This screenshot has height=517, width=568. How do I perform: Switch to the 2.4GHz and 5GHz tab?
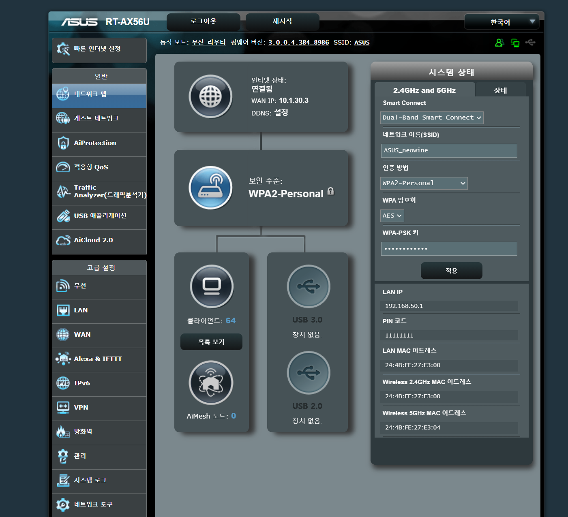tap(424, 90)
